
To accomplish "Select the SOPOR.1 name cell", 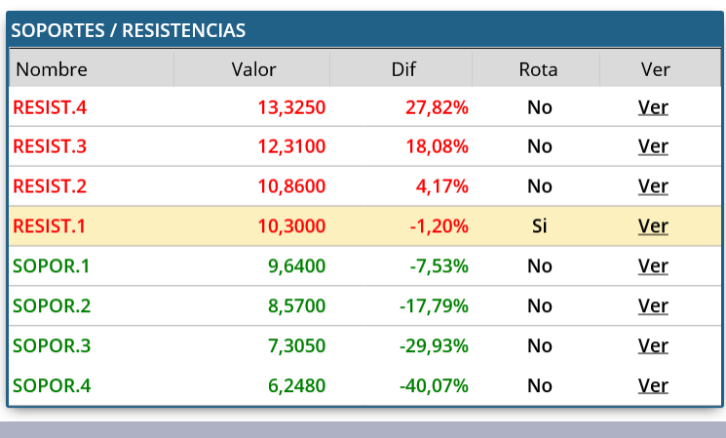I will click(51, 266).
